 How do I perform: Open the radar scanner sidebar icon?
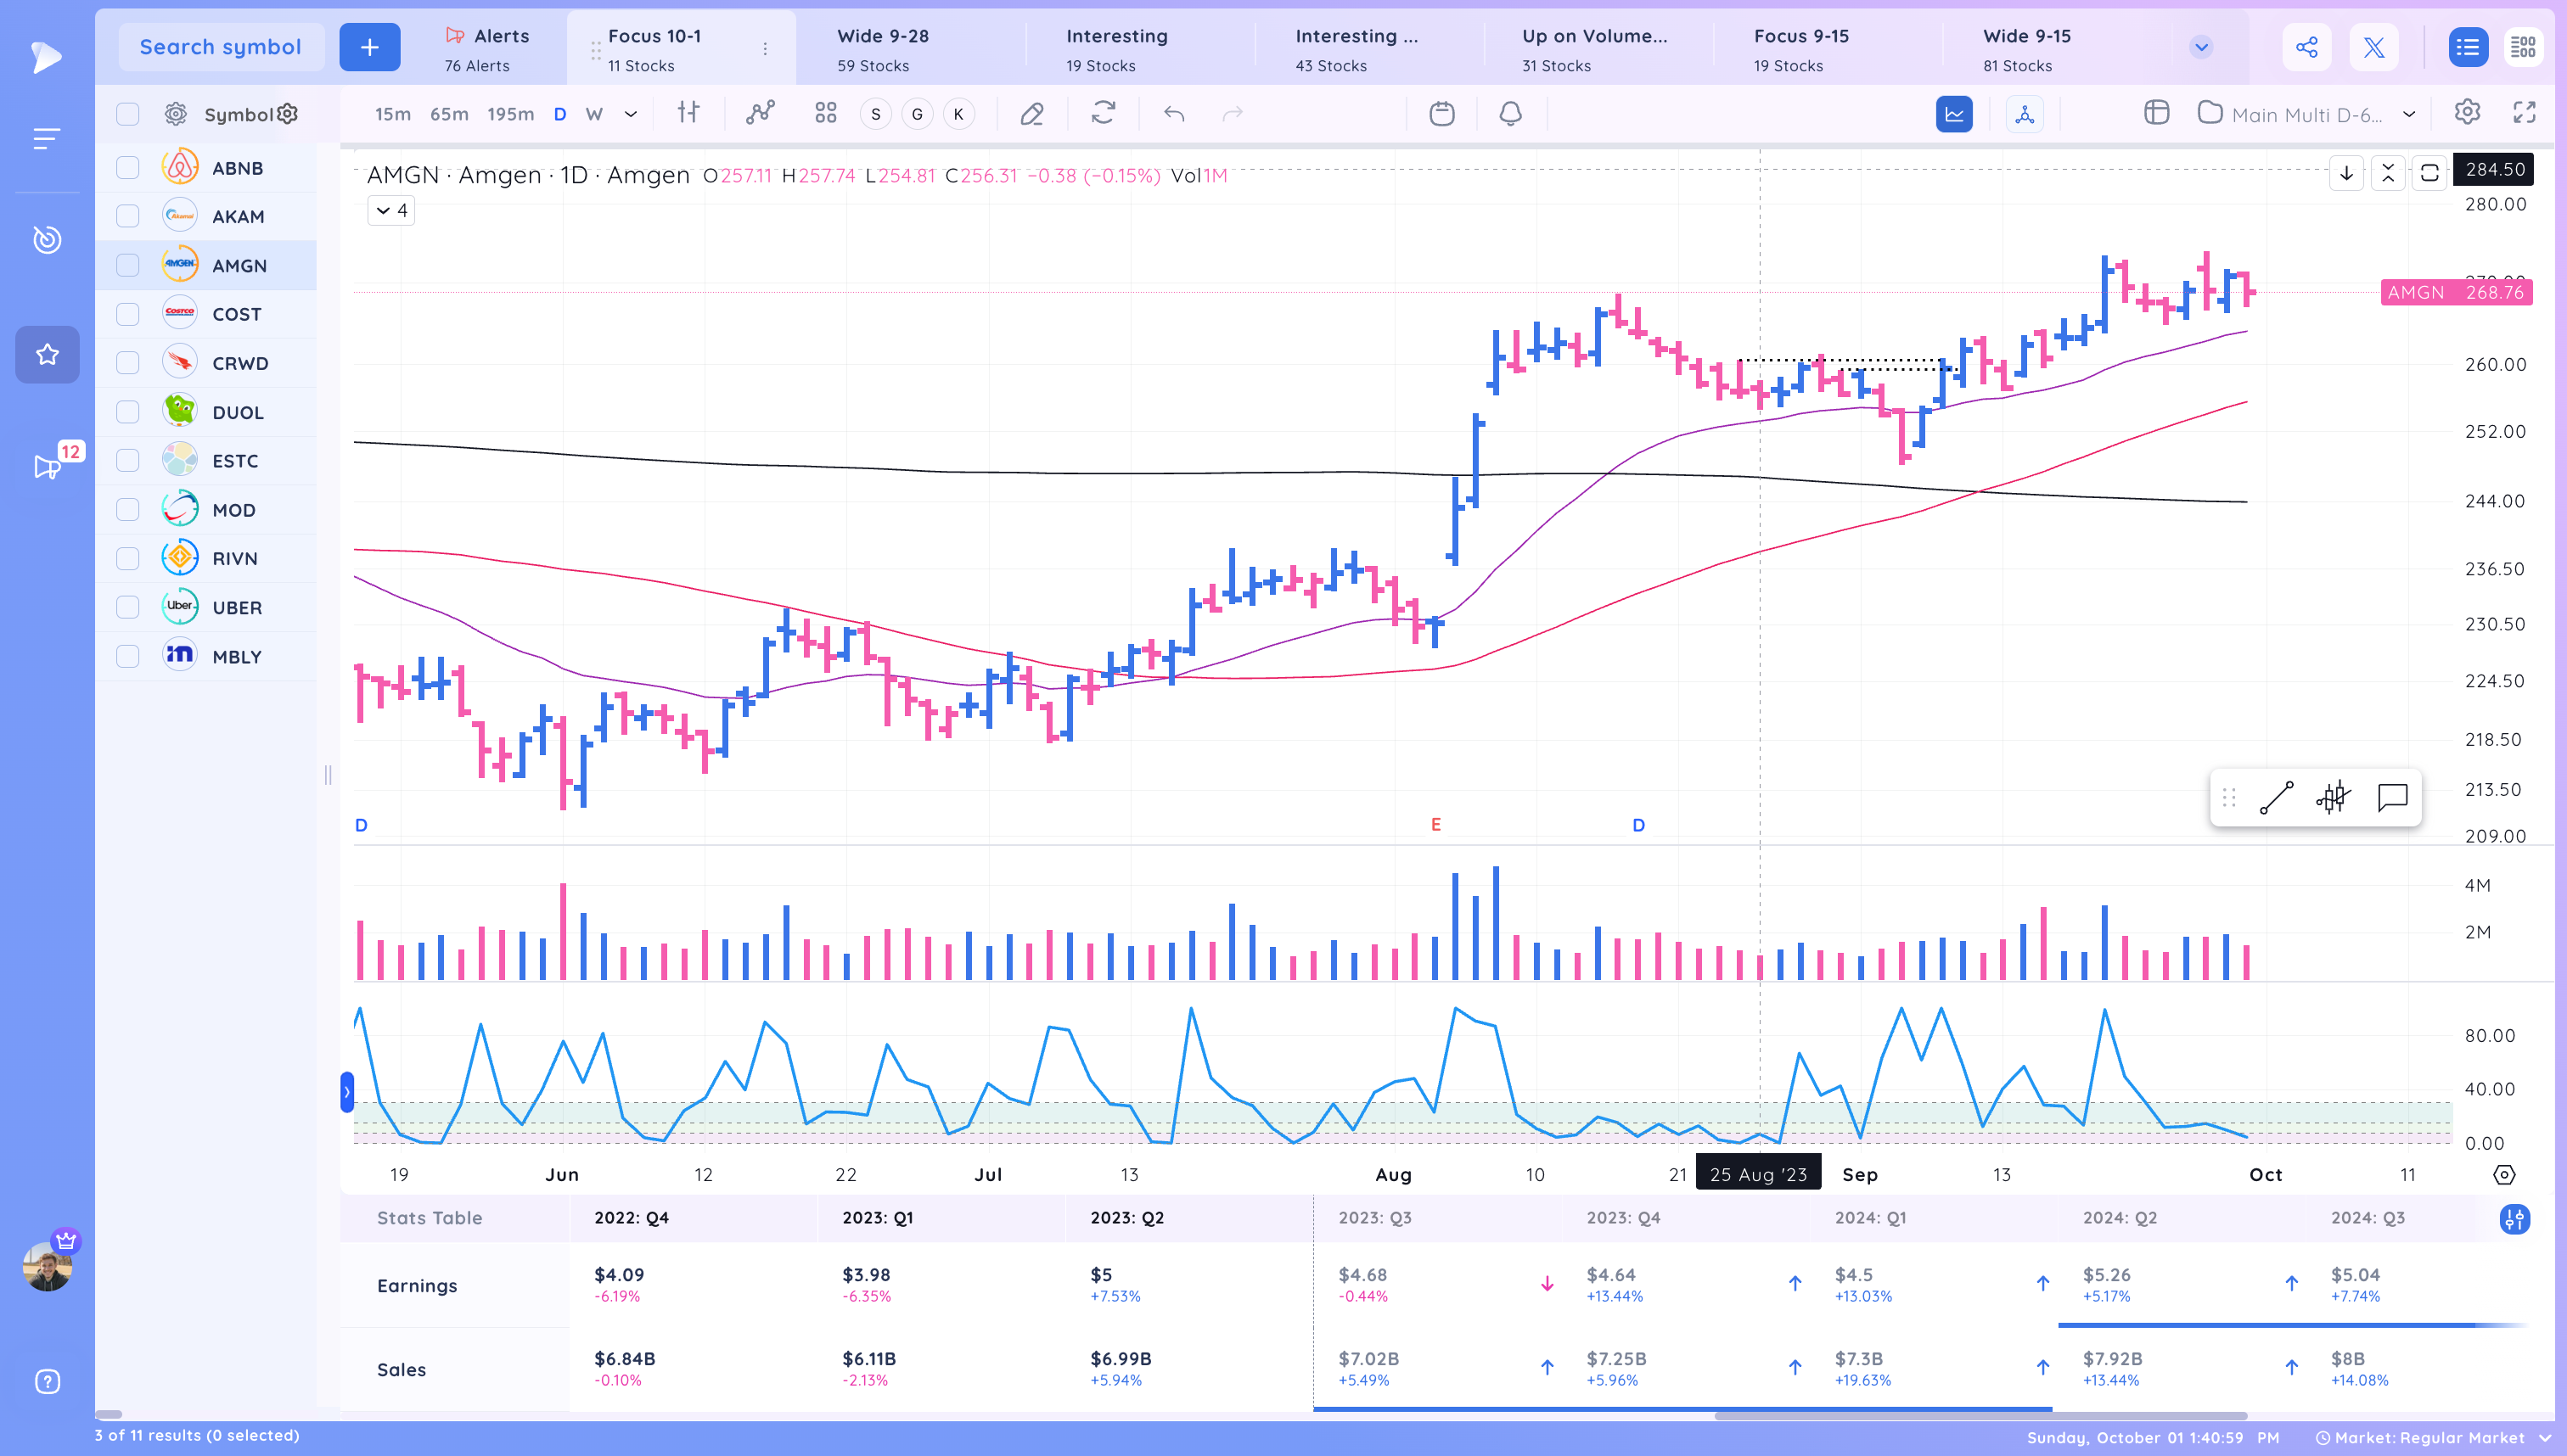tap(47, 239)
